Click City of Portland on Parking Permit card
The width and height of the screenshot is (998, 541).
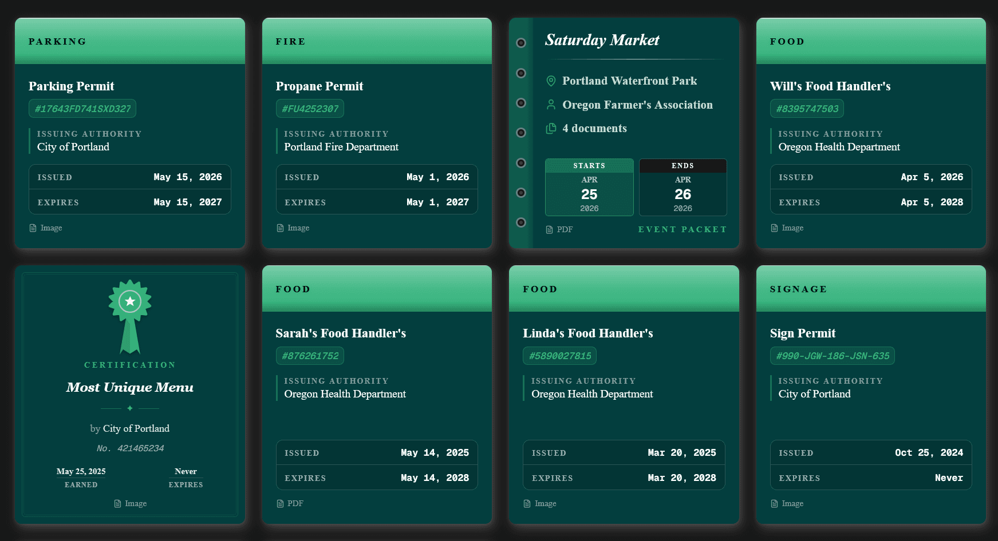pos(73,147)
